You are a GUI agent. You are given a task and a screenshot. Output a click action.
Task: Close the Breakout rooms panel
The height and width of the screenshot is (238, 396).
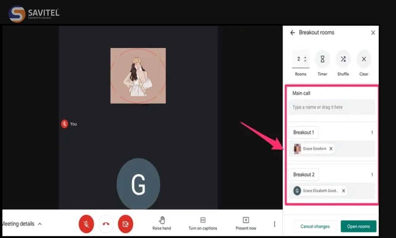373,33
